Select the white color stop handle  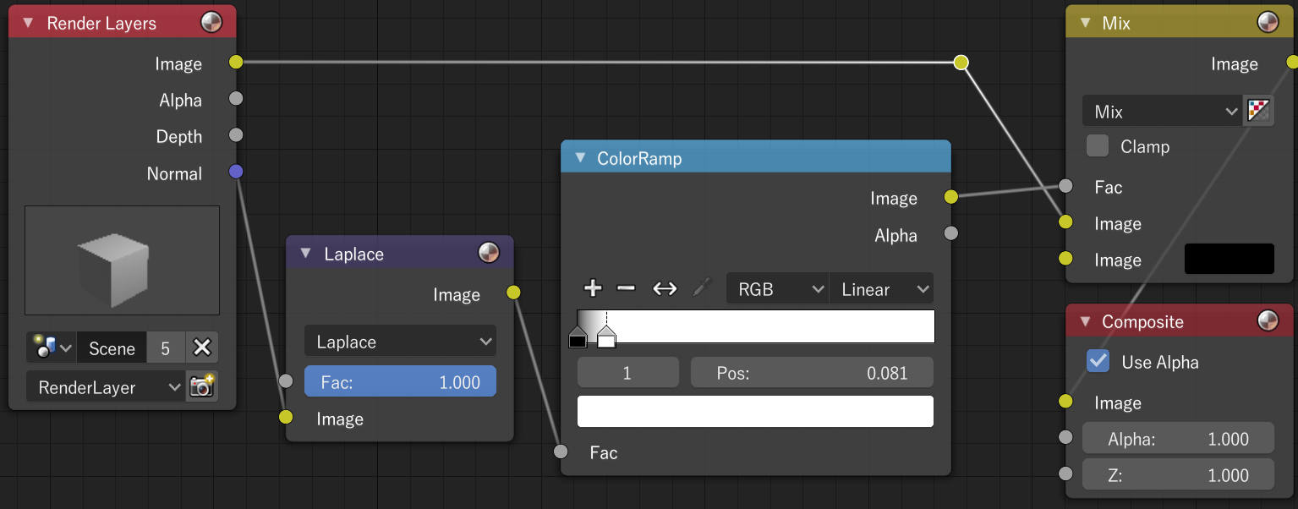click(x=606, y=337)
